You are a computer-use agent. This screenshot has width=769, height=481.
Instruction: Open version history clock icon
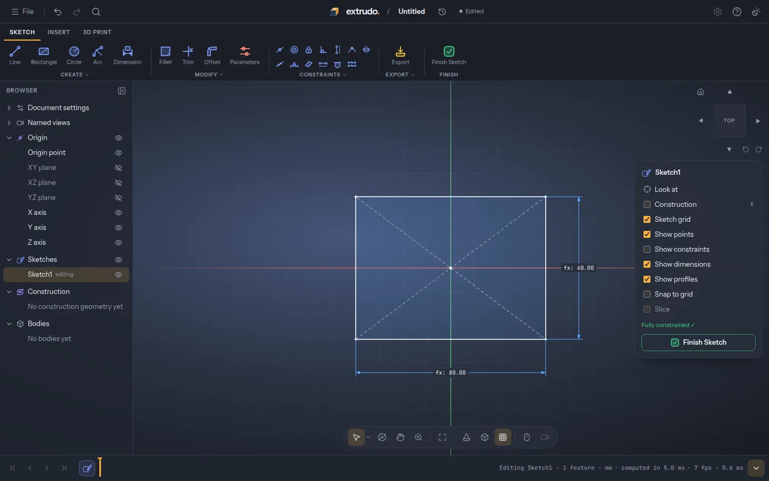442,12
